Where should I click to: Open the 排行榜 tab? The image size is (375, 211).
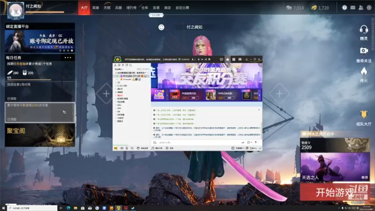click(x=131, y=8)
